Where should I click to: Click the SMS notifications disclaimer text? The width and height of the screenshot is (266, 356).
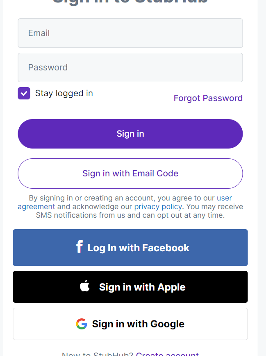(x=130, y=215)
